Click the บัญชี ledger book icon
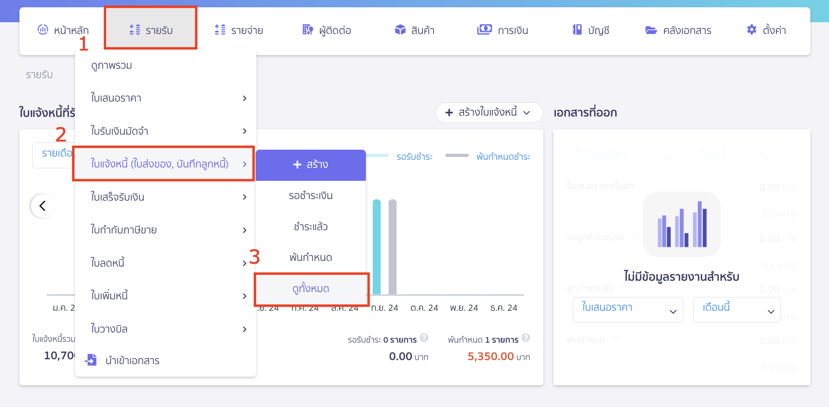 pos(577,30)
